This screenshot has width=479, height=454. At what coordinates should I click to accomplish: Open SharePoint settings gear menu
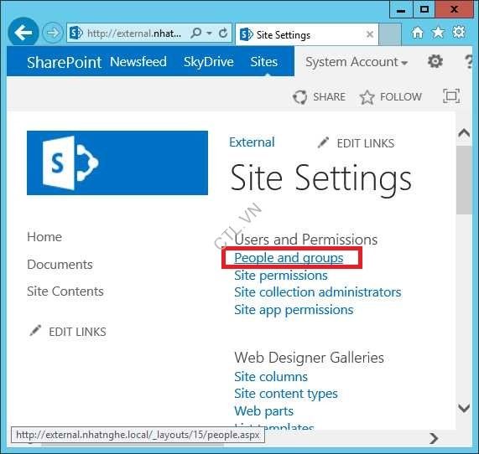tap(435, 61)
